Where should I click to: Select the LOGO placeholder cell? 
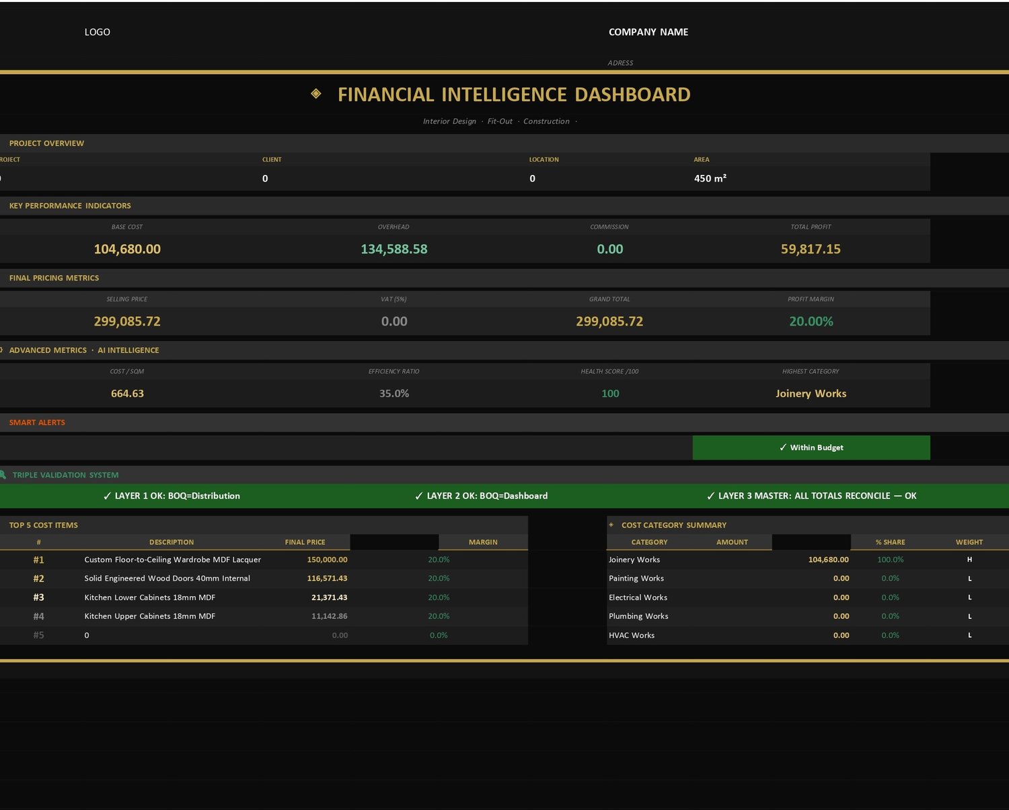click(98, 32)
